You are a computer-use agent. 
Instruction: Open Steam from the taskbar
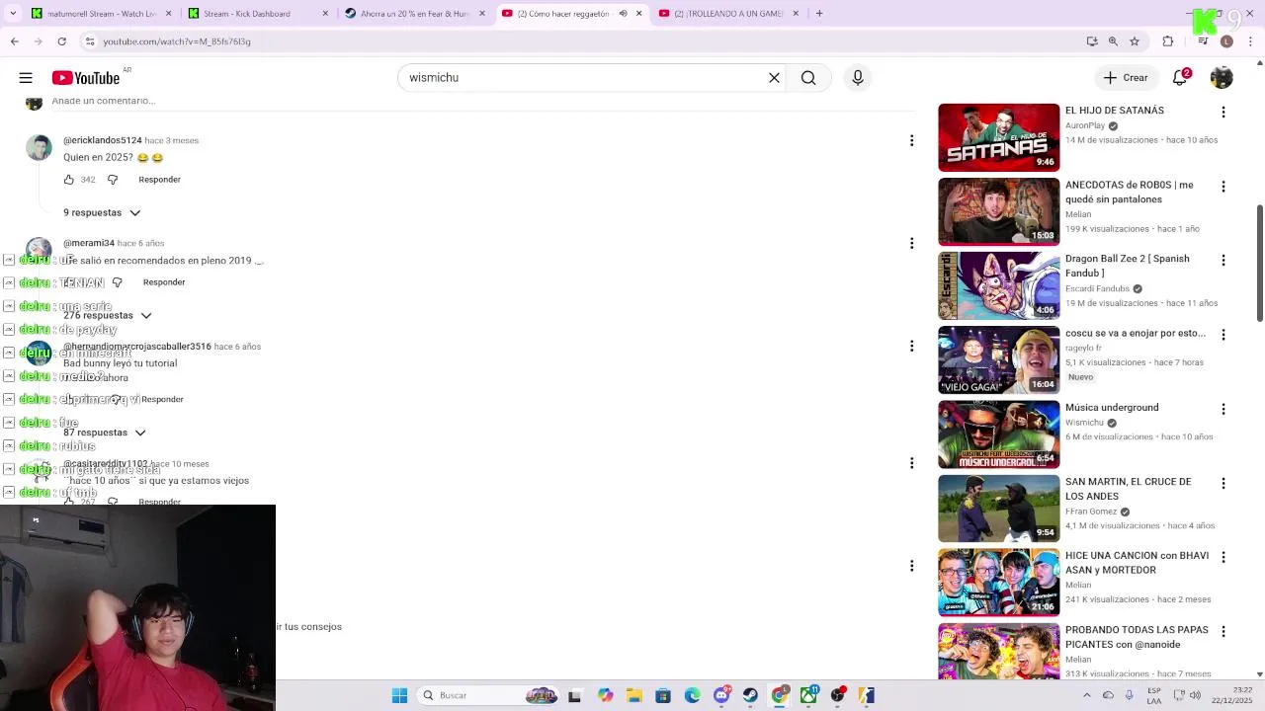point(750,695)
